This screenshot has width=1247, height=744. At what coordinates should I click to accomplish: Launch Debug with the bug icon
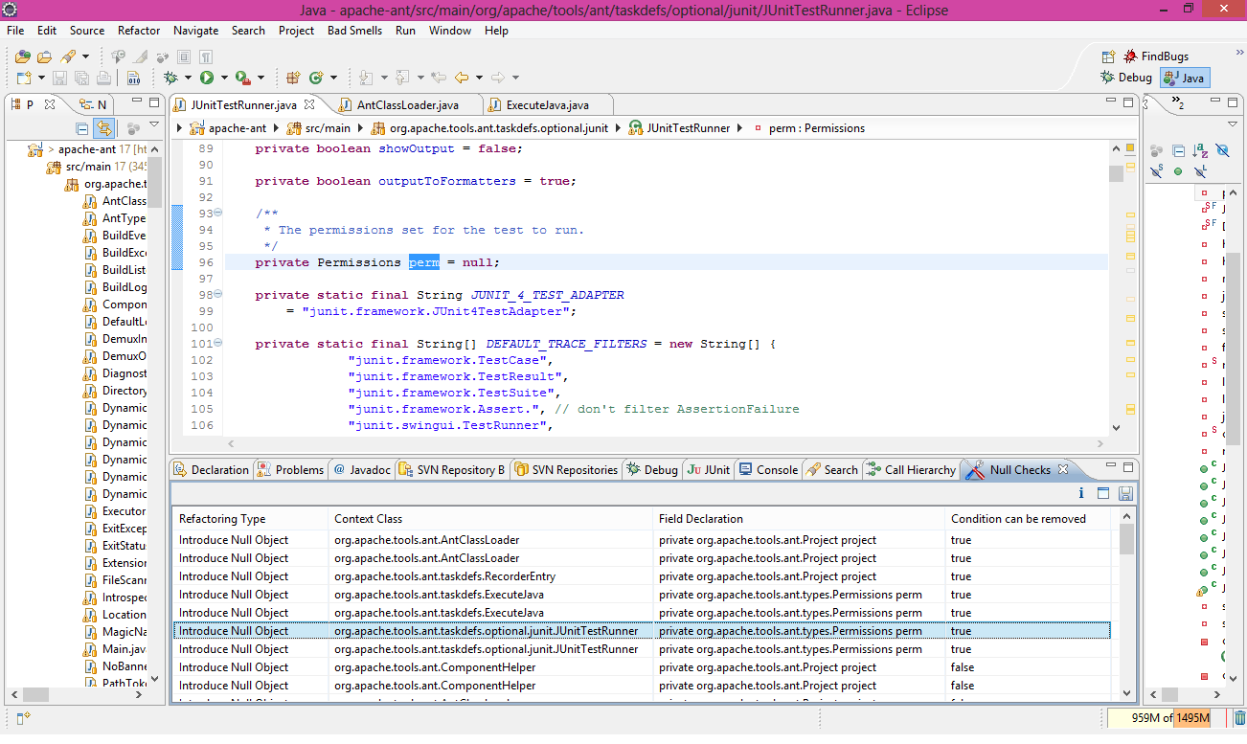(170, 78)
